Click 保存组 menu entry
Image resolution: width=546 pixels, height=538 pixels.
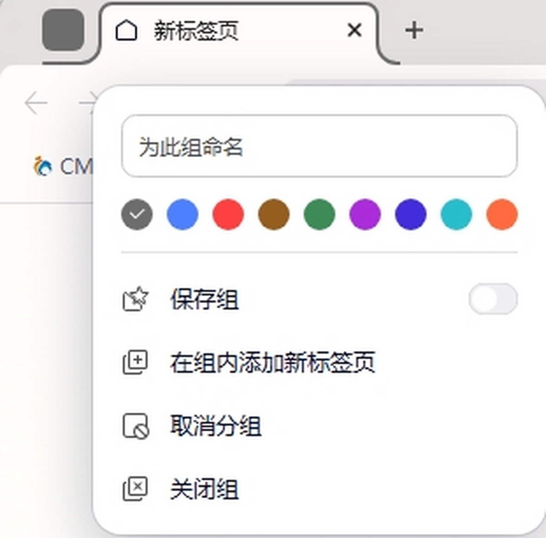coord(205,300)
